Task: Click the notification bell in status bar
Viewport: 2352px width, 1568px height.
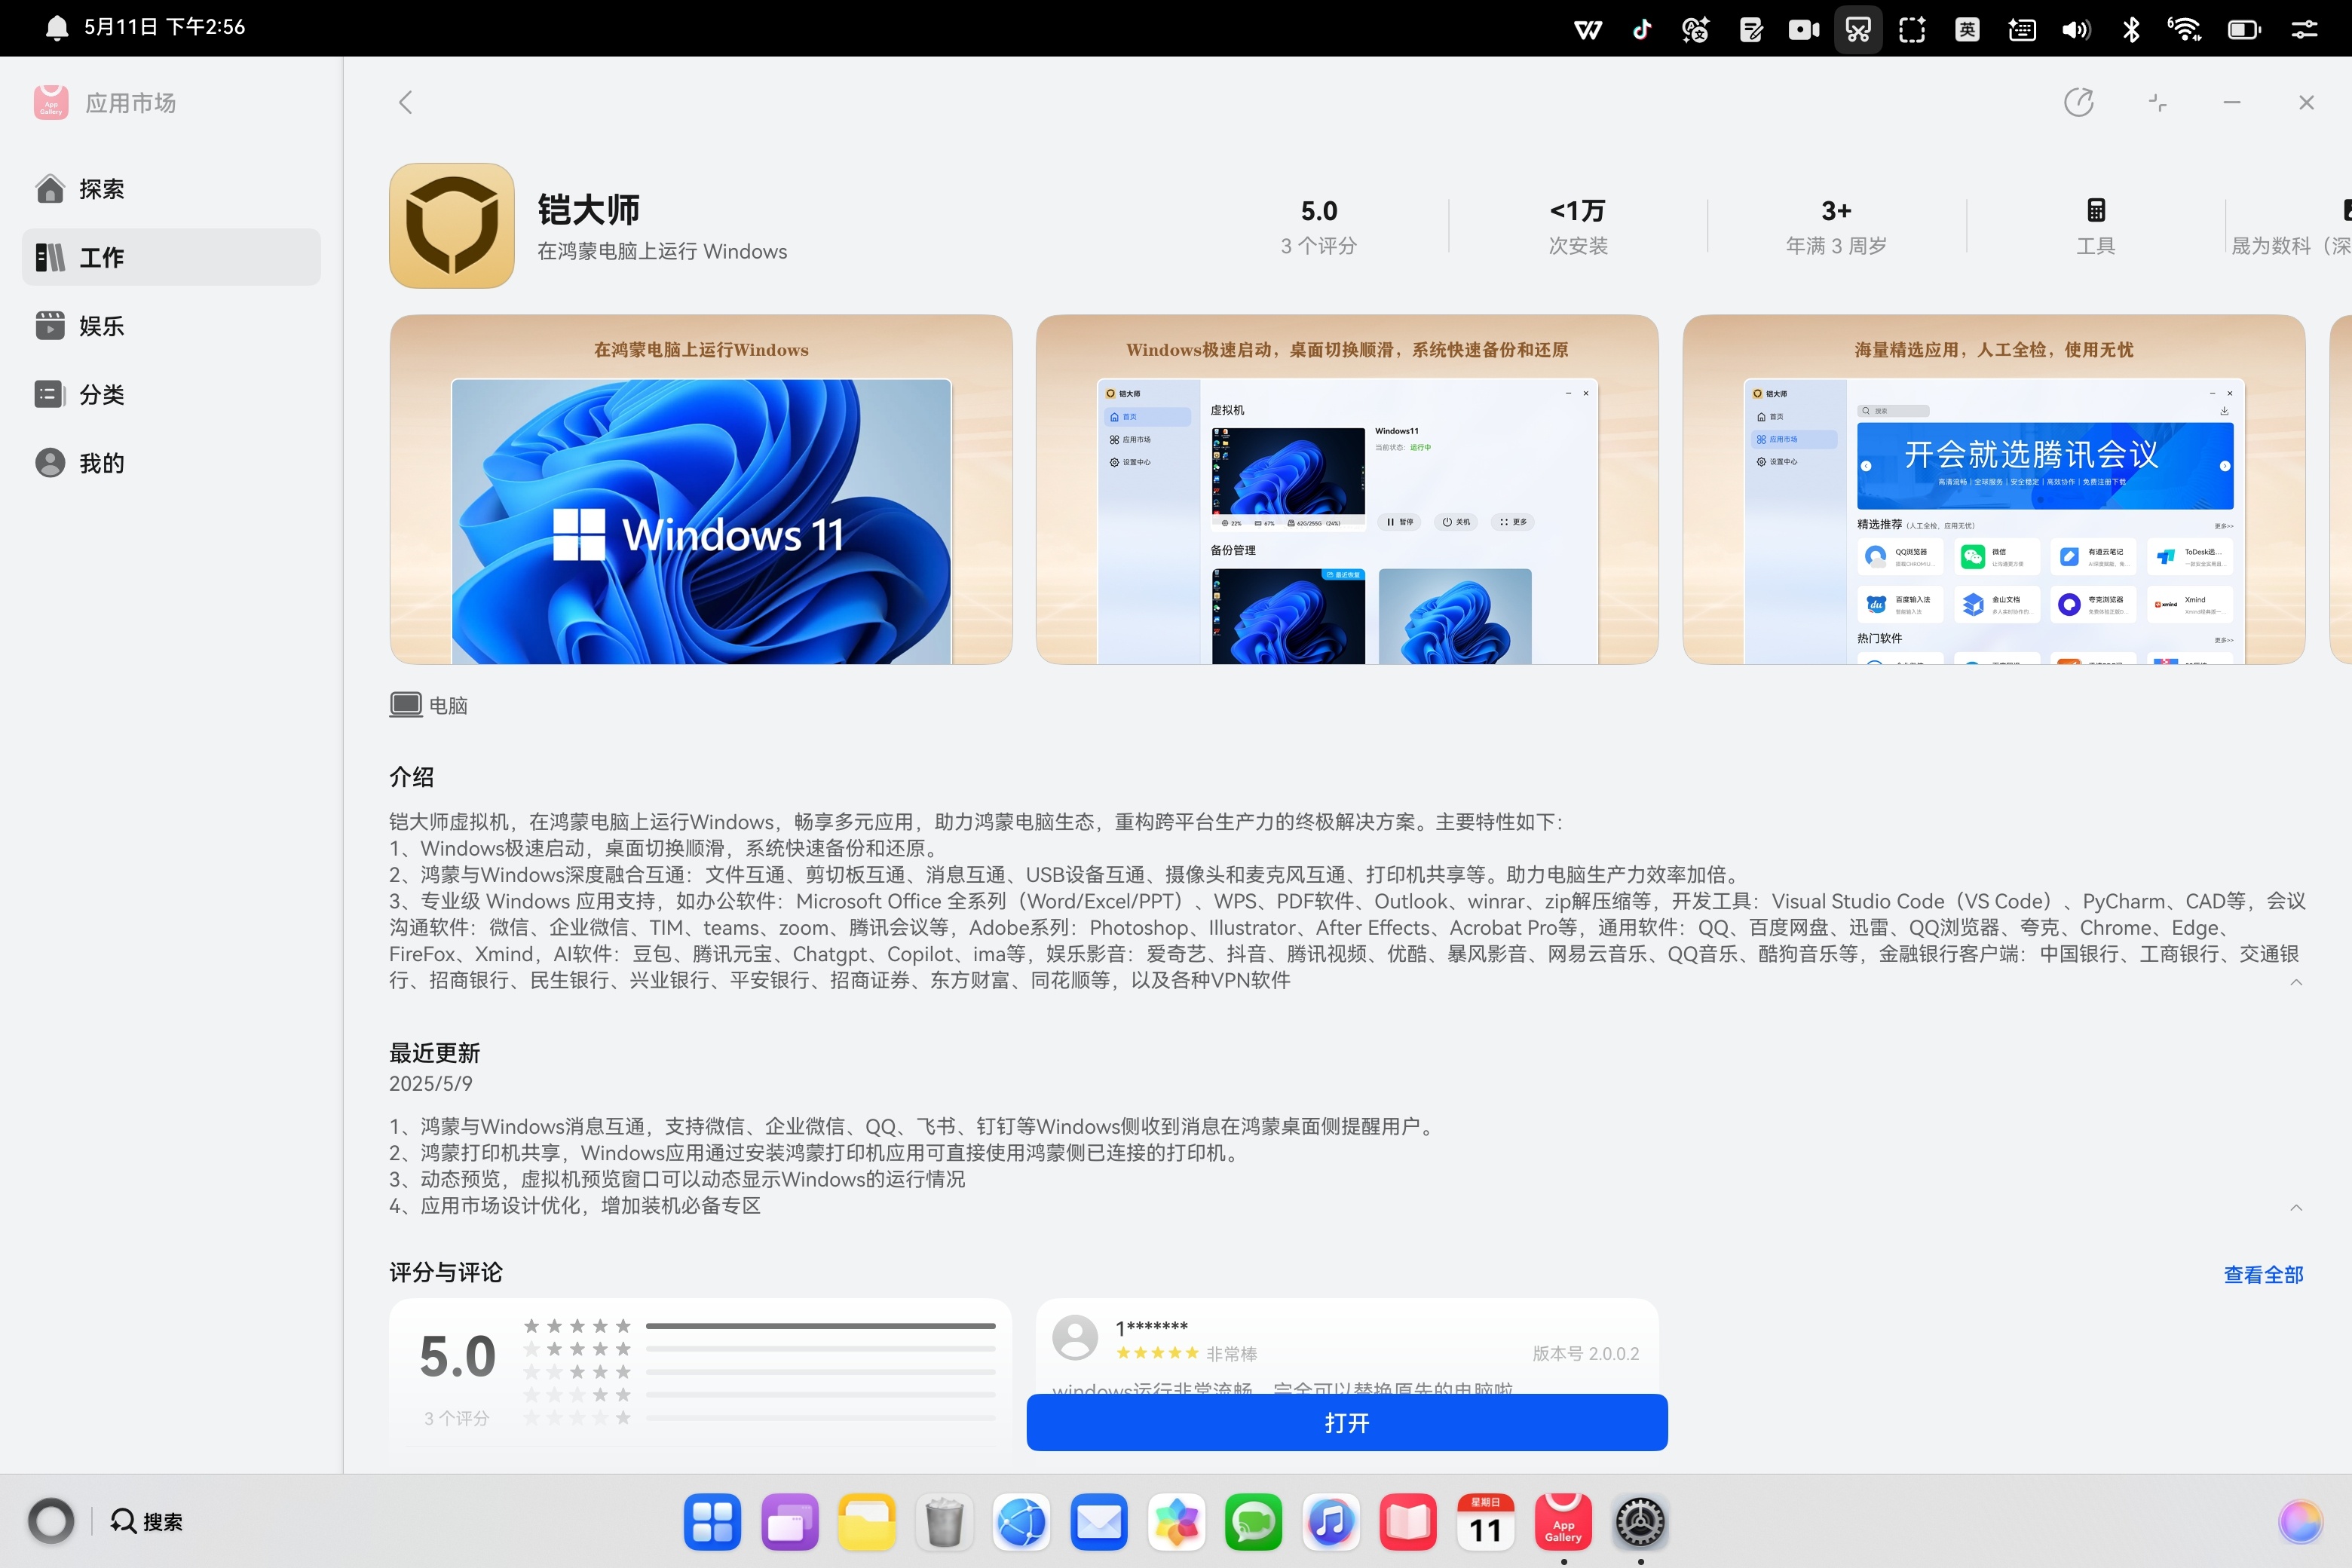Action: pyautogui.click(x=57, y=27)
